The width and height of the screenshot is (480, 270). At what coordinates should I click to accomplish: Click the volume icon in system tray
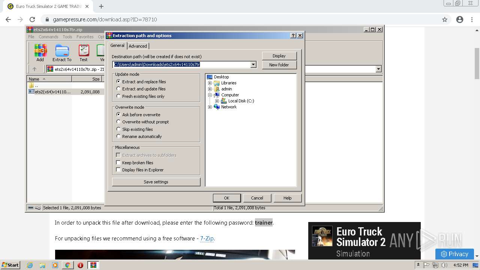point(444,265)
